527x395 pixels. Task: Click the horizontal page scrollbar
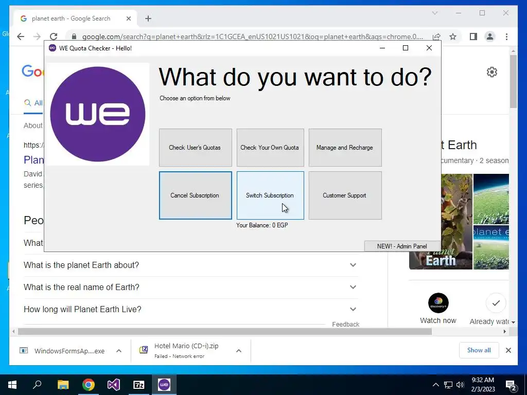point(225,332)
